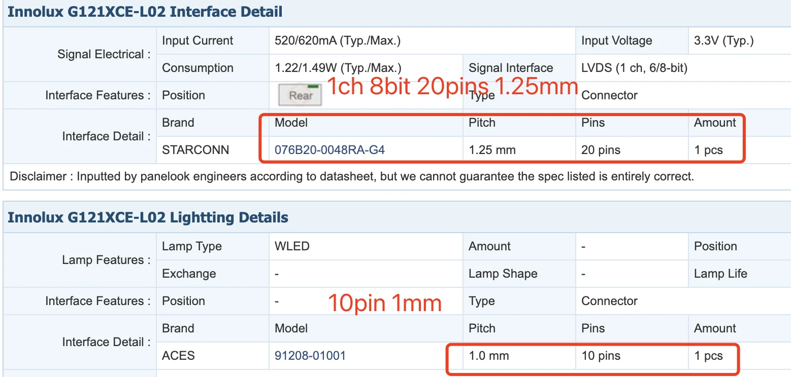Click the red "10pin 1mm" annotation
The image size is (791, 377).
(x=384, y=304)
